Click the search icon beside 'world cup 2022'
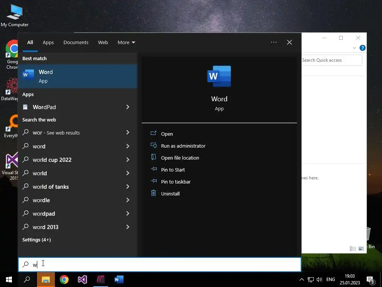This screenshot has height=287, width=382. 25,159
